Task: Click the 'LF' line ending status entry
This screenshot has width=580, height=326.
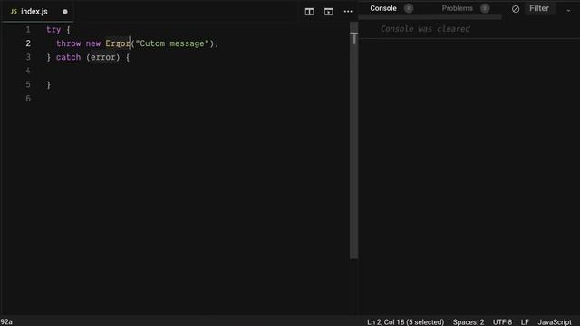Action: (x=525, y=322)
